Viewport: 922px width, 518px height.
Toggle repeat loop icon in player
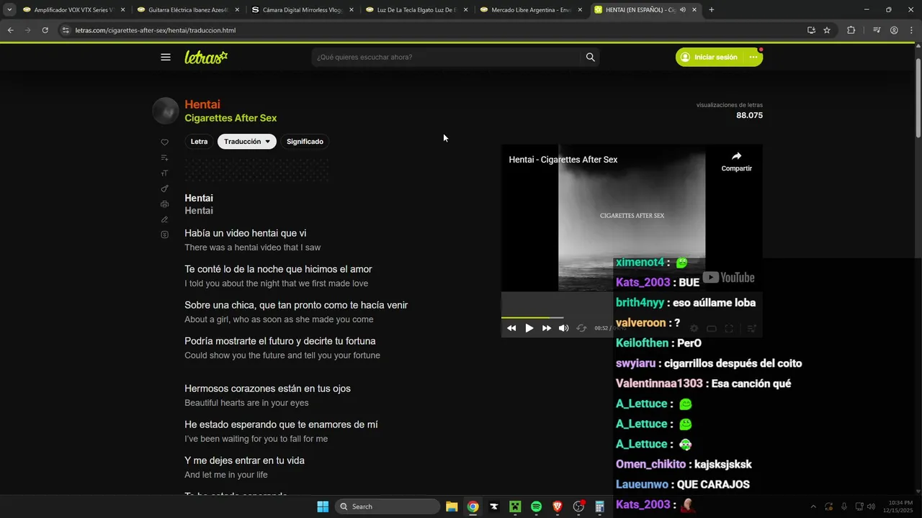pos(581,328)
